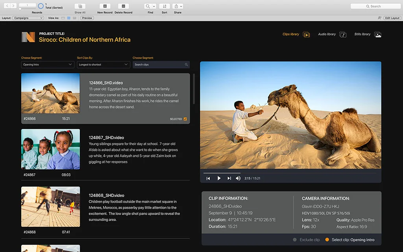Choose Select clip: Opening intro option

pos(327,240)
